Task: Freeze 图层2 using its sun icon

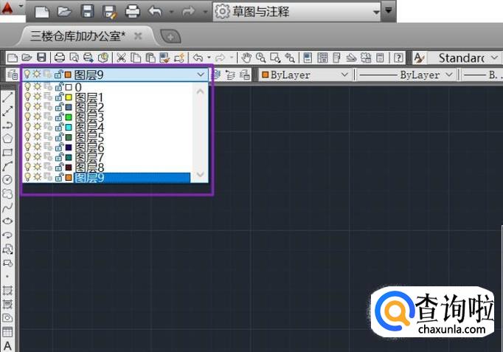Action: coord(38,106)
